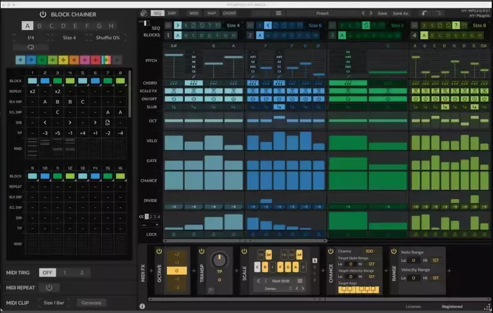Click the keyboard icon in TRANSP module
493x313 pixels.
(211, 291)
